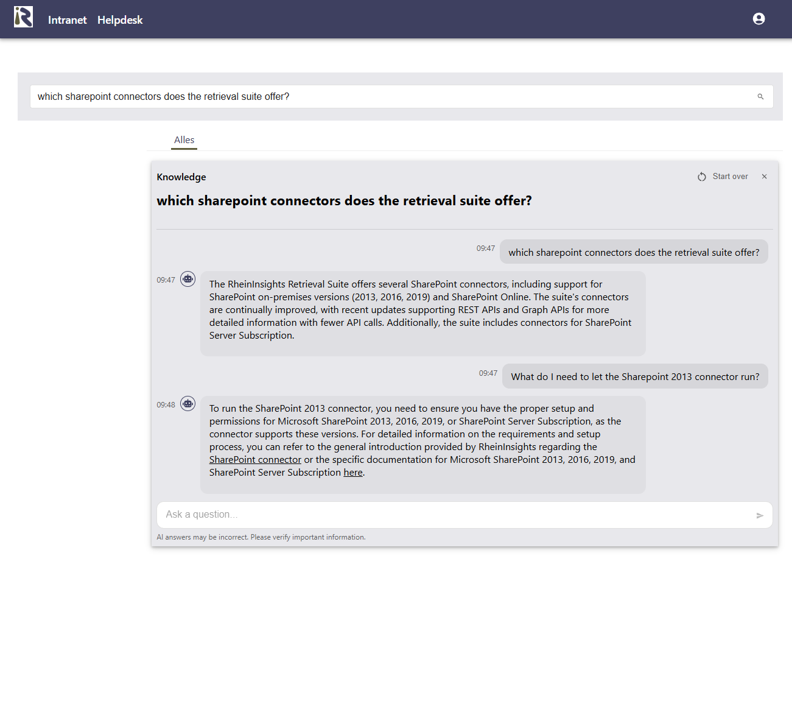This screenshot has height=701, width=792.
Task: Click the bold question title in the panel
Action: click(x=344, y=201)
